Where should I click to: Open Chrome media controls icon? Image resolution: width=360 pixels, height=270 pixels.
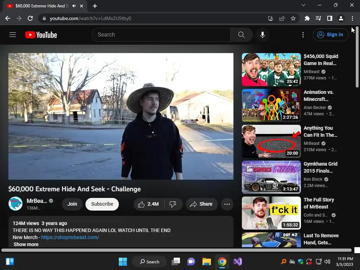(x=318, y=18)
